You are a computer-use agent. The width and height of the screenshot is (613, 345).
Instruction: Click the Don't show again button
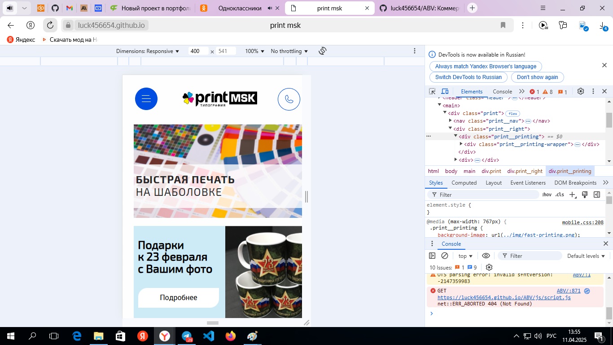point(538,77)
